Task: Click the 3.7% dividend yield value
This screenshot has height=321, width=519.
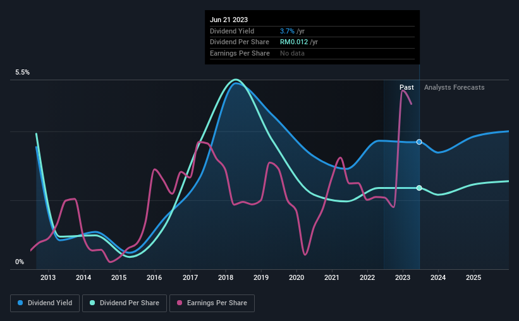Action: (x=287, y=31)
